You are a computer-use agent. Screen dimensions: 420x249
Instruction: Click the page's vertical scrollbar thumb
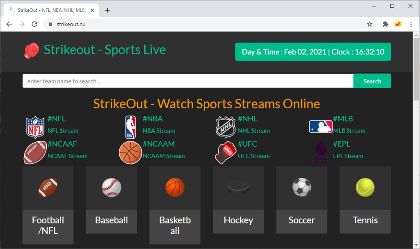click(416, 70)
